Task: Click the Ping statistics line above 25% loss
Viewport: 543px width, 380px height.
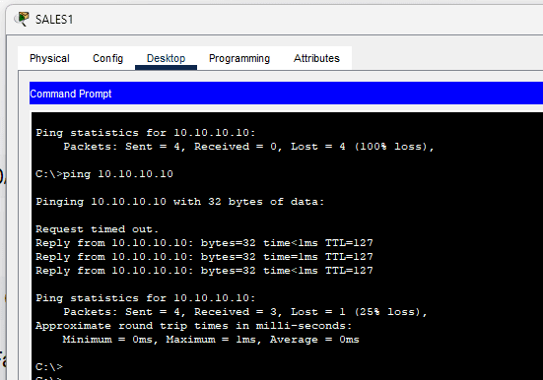Action: [146, 298]
